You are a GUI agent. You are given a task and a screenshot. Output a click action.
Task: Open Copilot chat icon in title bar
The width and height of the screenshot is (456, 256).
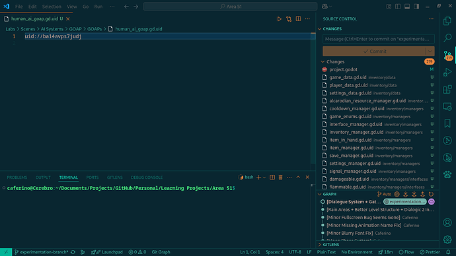pyautogui.click(x=325, y=7)
